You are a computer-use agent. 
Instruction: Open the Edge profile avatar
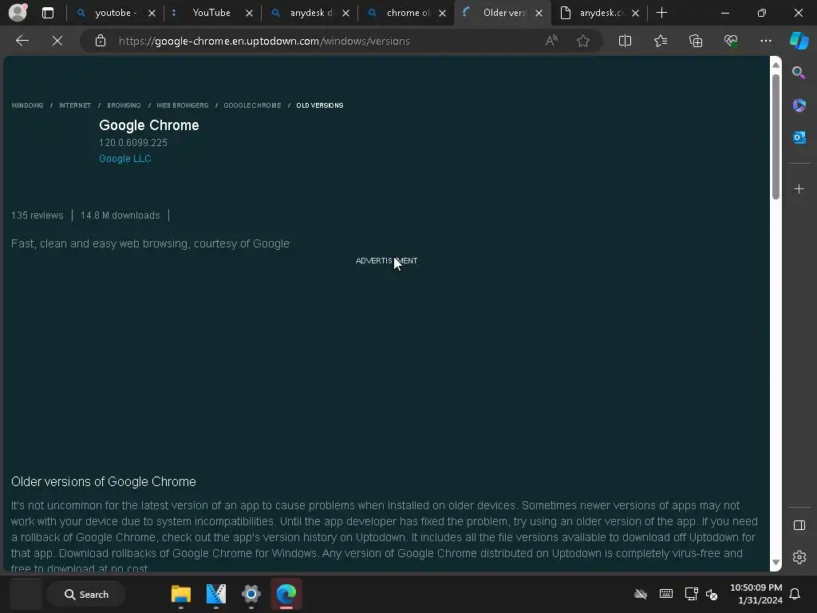click(x=18, y=13)
